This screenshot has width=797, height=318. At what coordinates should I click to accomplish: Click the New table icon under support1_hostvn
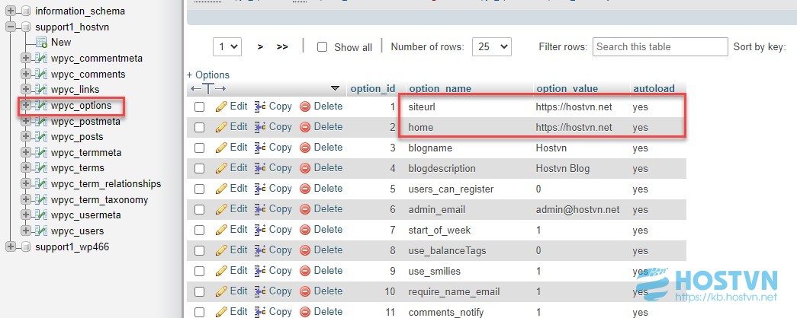tap(41, 42)
